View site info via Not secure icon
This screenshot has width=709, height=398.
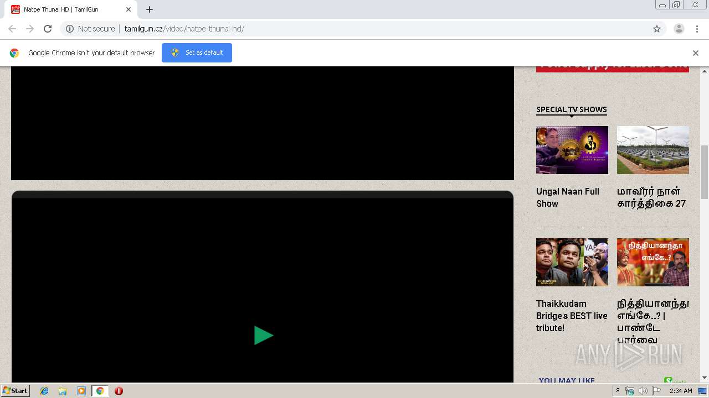point(70,29)
